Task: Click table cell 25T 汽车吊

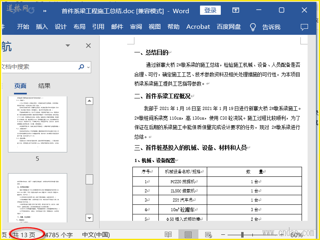Action: [183, 200]
